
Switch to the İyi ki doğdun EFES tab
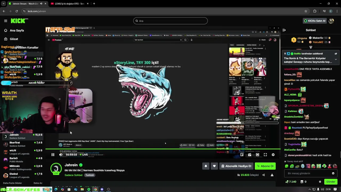(70, 4)
